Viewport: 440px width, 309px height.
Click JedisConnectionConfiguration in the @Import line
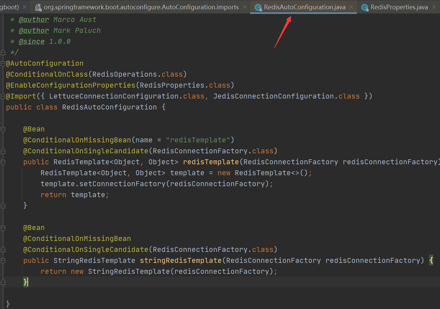(x=274, y=96)
